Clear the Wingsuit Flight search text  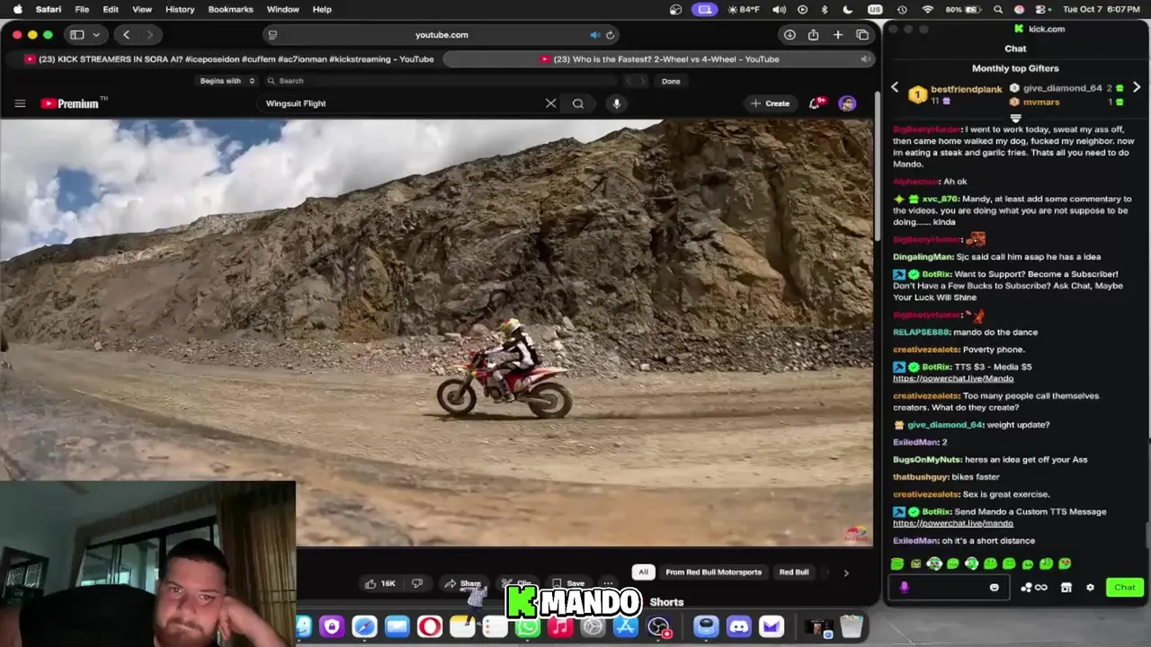550,103
